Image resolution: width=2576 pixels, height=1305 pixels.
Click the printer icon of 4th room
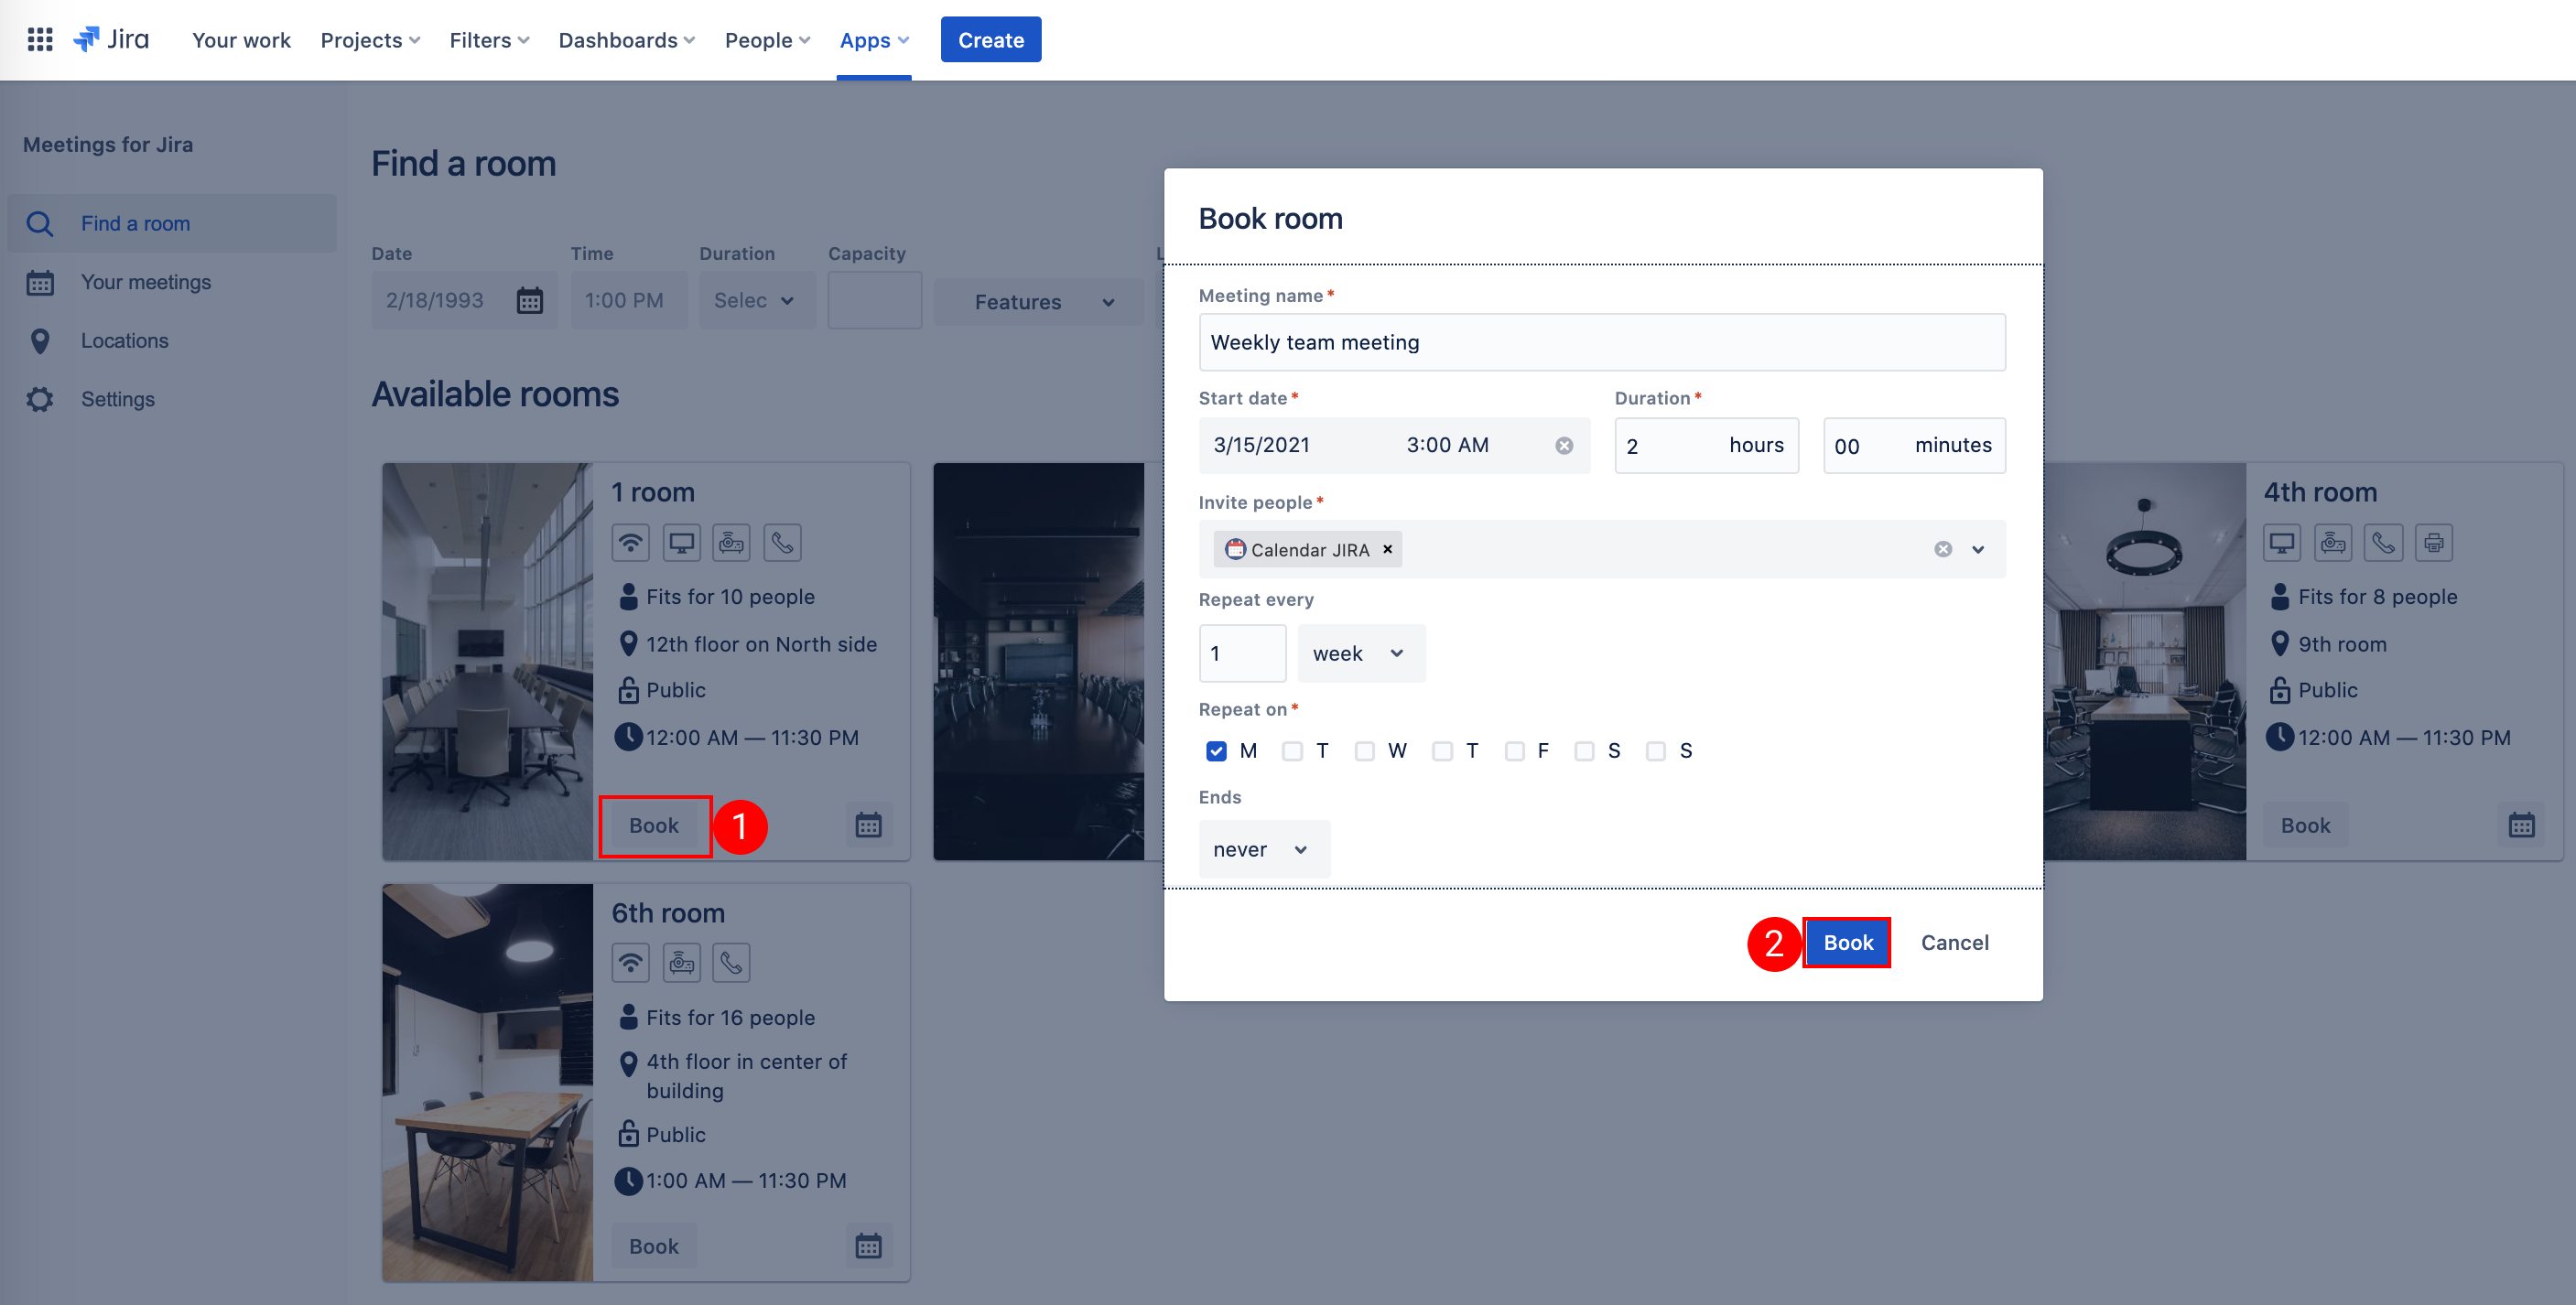(2434, 543)
